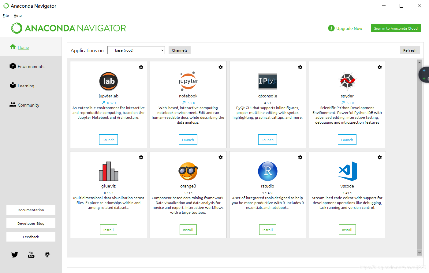Open settings gear on spyder card
Image resolution: width=429 pixels, height=273 pixels.
[x=380, y=67]
